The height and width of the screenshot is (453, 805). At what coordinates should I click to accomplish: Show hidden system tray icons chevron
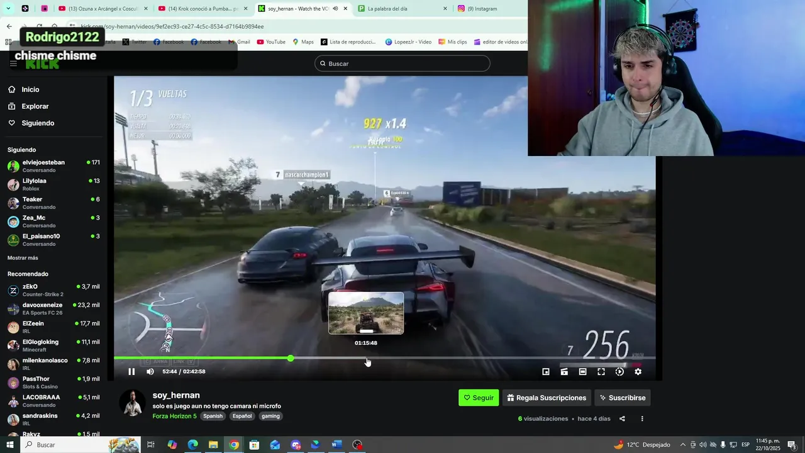[x=683, y=445]
